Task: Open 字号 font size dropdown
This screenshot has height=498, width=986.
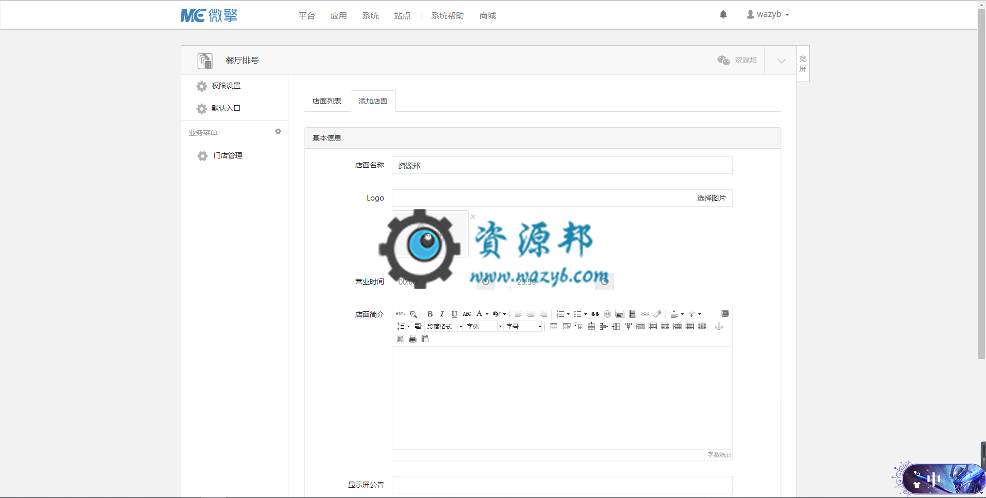Action: coord(522,326)
